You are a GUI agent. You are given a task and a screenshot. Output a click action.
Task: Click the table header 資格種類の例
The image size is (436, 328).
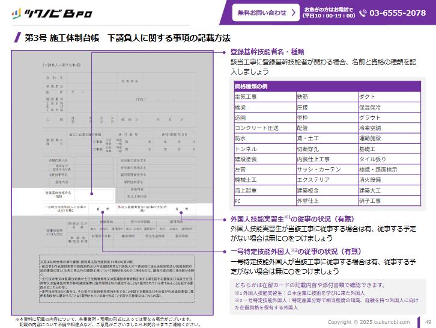327,87
